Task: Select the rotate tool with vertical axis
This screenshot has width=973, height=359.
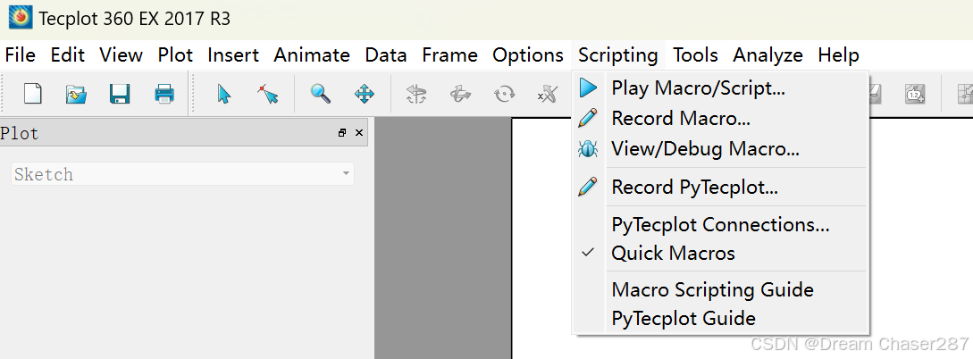Action: coord(415,95)
